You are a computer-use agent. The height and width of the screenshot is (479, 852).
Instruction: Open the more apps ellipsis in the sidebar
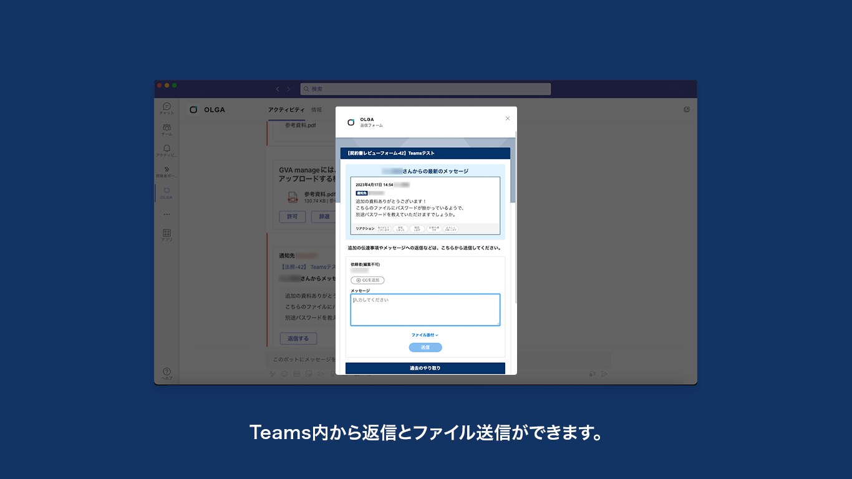[167, 214]
